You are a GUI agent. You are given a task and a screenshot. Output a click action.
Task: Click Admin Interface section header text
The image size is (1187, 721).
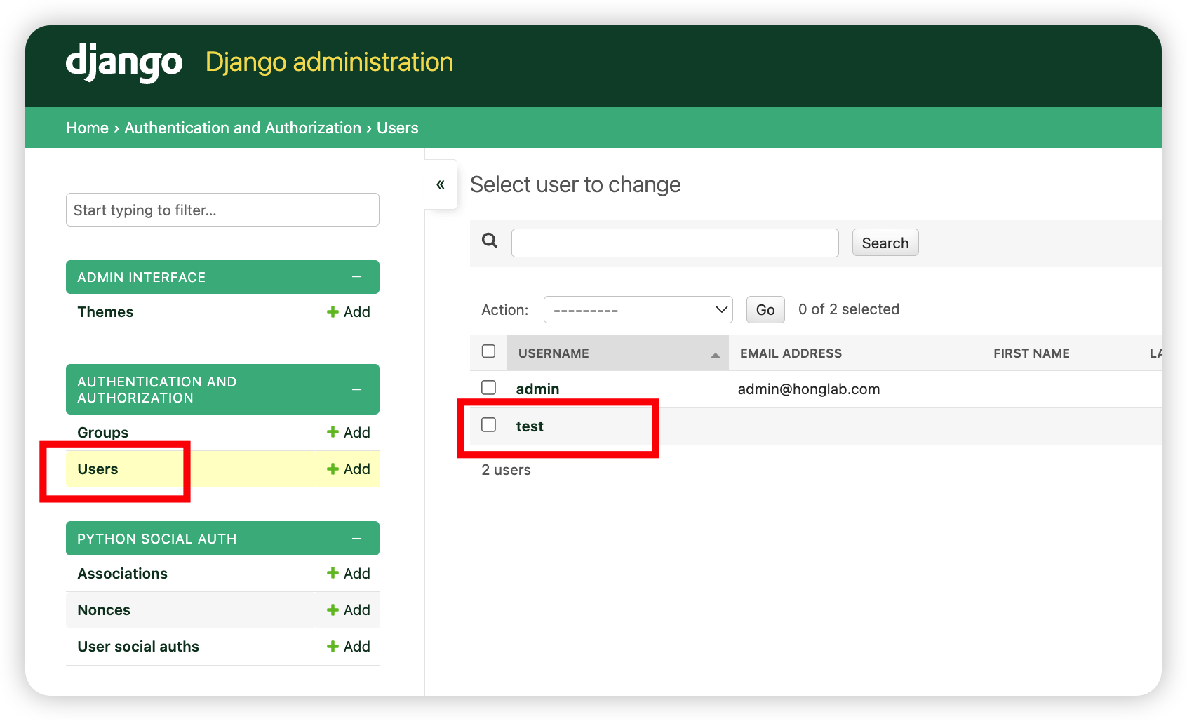(141, 277)
